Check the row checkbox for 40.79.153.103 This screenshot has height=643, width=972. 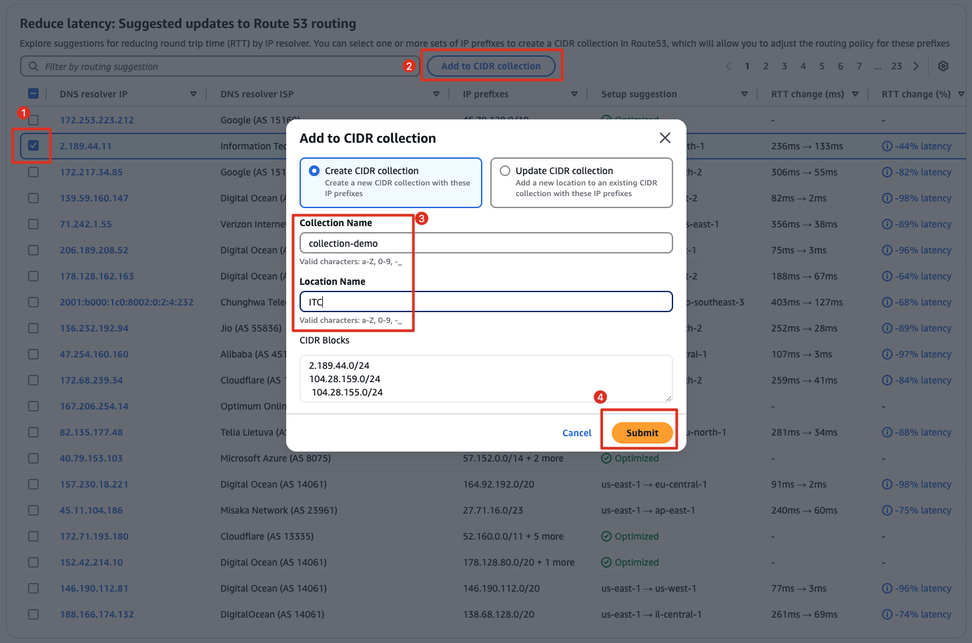pos(33,458)
